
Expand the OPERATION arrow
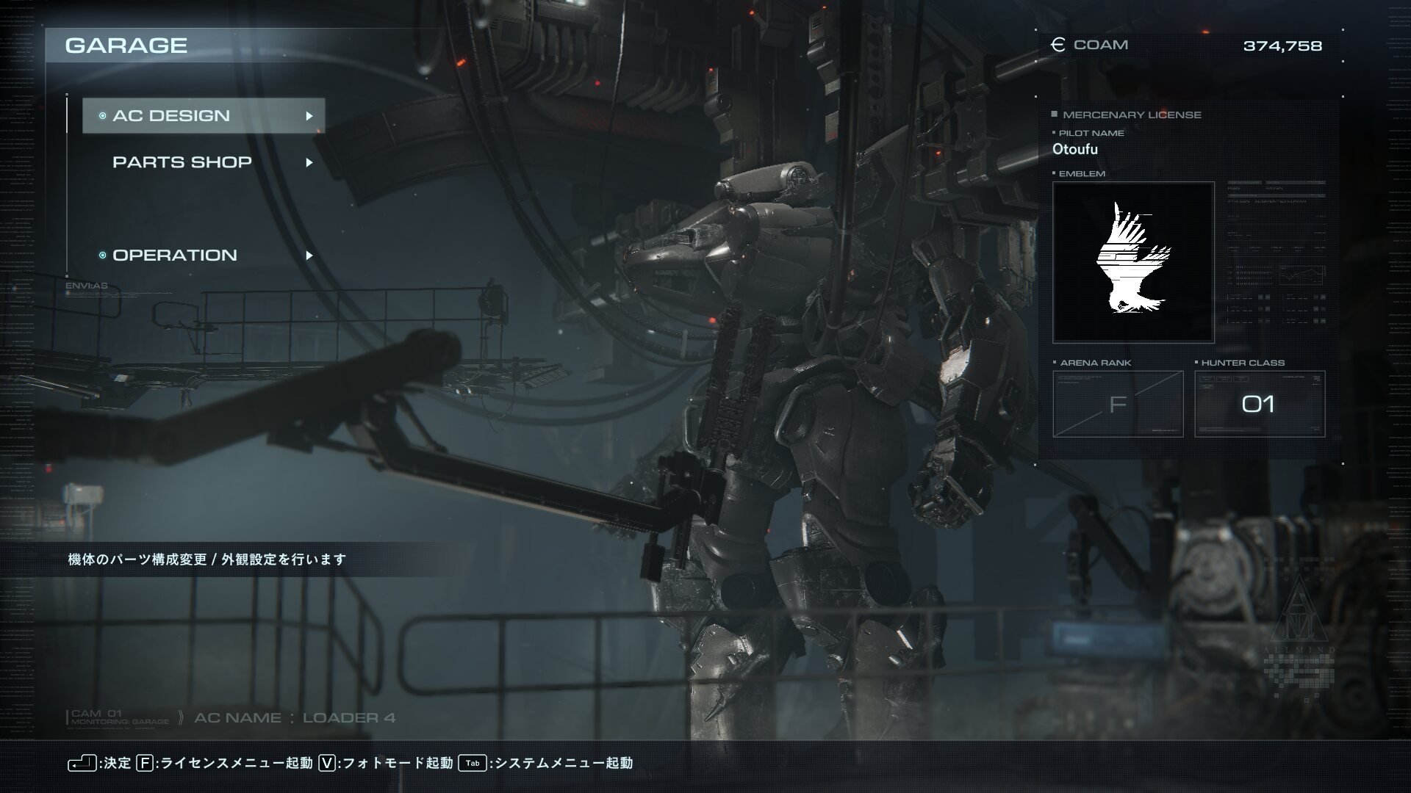(x=309, y=256)
